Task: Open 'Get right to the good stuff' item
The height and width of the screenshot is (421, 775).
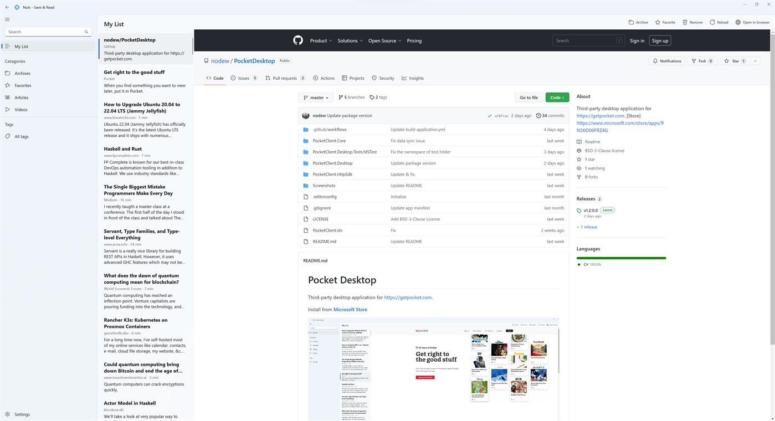Action: click(146, 81)
